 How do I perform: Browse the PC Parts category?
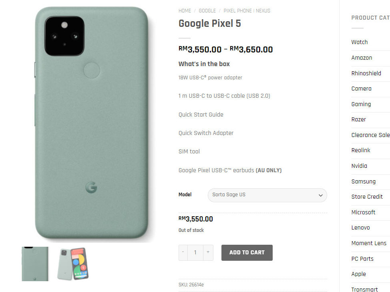[362, 259]
